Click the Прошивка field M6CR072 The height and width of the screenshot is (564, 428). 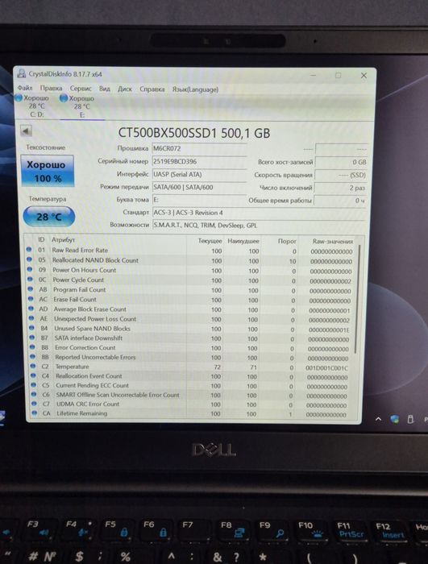pyautogui.click(x=199, y=148)
